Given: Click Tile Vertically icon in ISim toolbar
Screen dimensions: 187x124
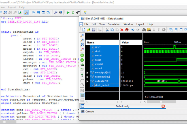Looking at the screenshot, I should (x=181, y=30).
